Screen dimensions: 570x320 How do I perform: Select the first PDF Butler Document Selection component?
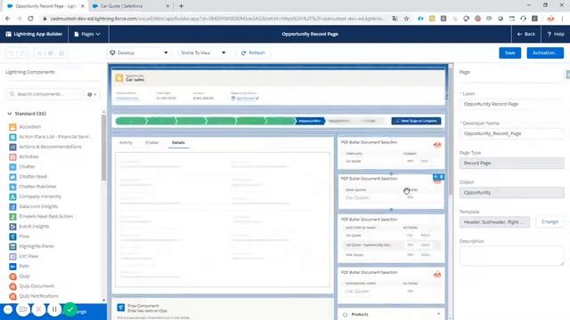click(x=391, y=152)
